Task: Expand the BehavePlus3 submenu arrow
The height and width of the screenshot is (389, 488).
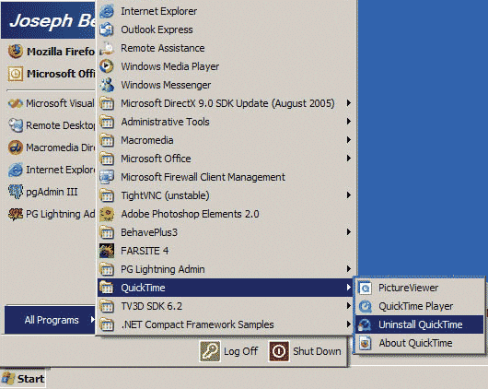Action: point(349,232)
